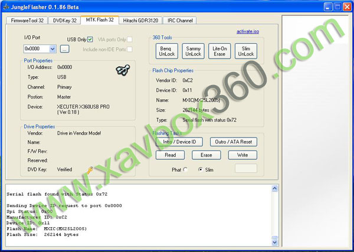Select the Phat radio button
The height and width of the screenshot is (252, 354).
185,169
